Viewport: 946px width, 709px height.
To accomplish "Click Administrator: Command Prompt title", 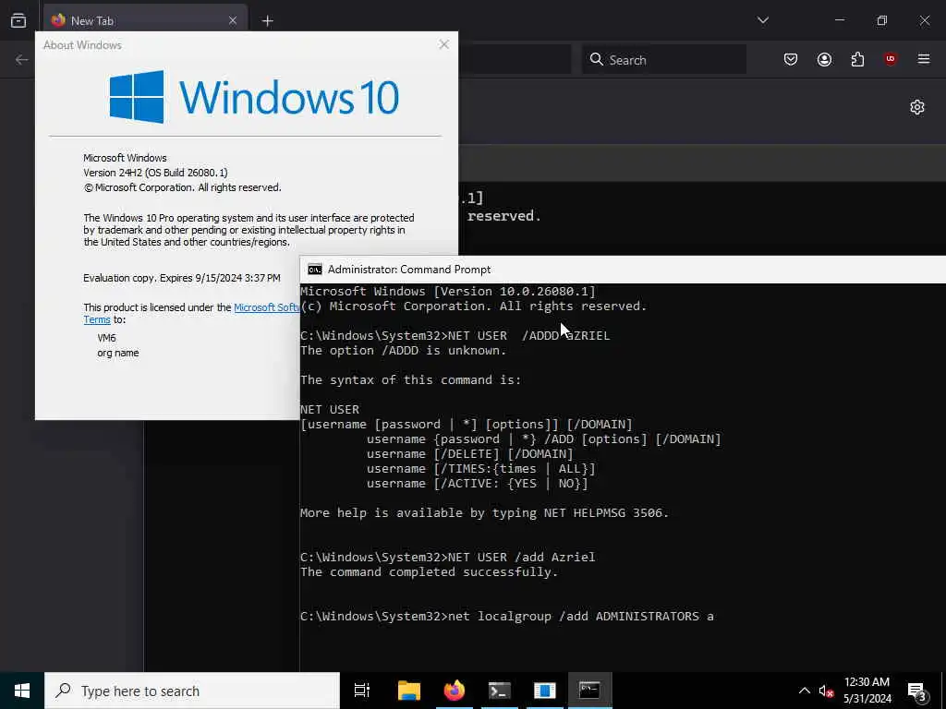I will [x=409, y=270].
